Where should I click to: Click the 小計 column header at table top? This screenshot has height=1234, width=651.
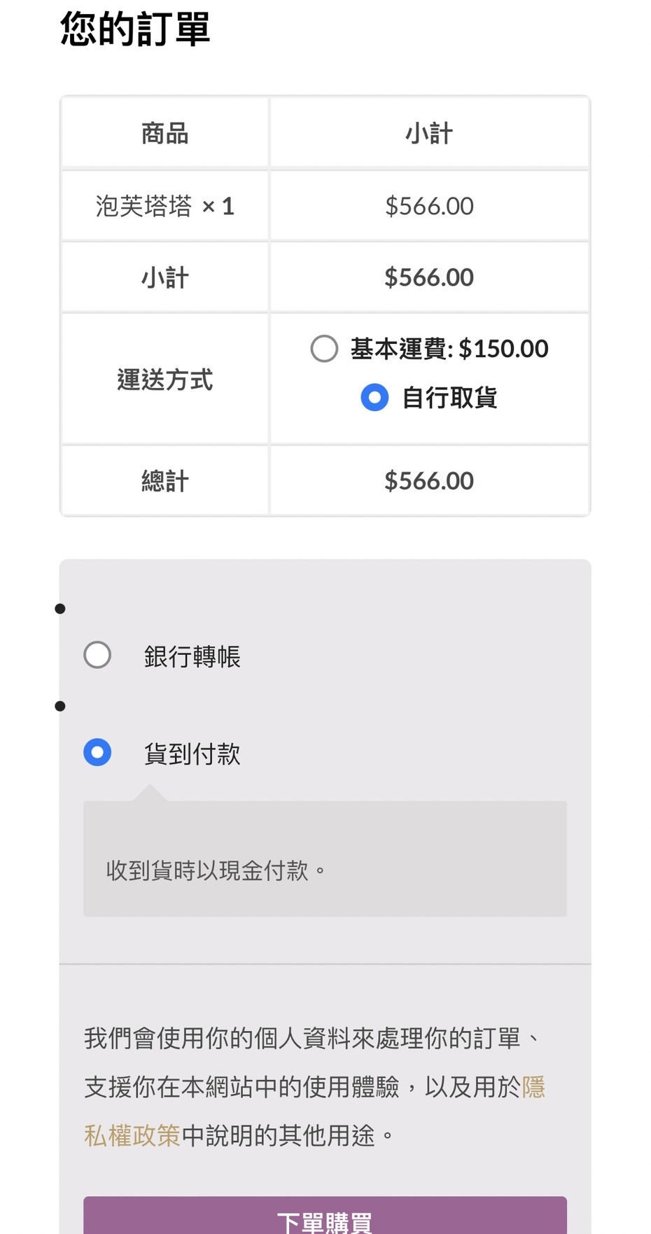click(x=429, y=133)
